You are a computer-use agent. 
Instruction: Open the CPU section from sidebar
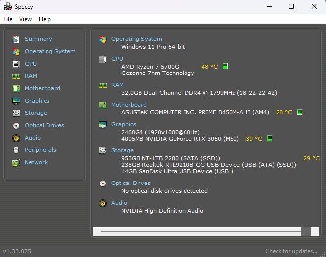[31, 64]
